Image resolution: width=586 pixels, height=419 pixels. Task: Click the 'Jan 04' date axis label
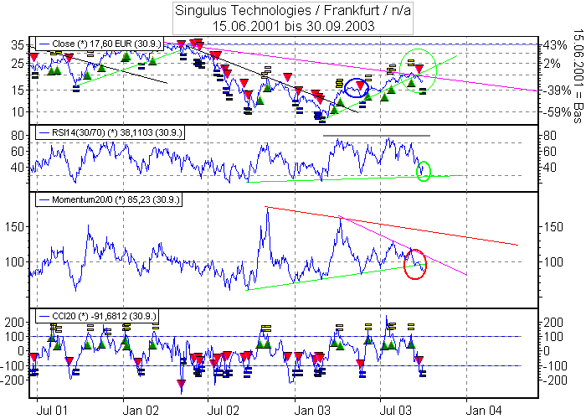pyautogui.click(x=484, y=411)
